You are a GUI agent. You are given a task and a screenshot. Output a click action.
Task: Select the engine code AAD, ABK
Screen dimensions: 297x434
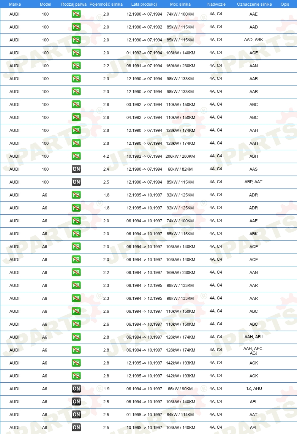[254, 40]
